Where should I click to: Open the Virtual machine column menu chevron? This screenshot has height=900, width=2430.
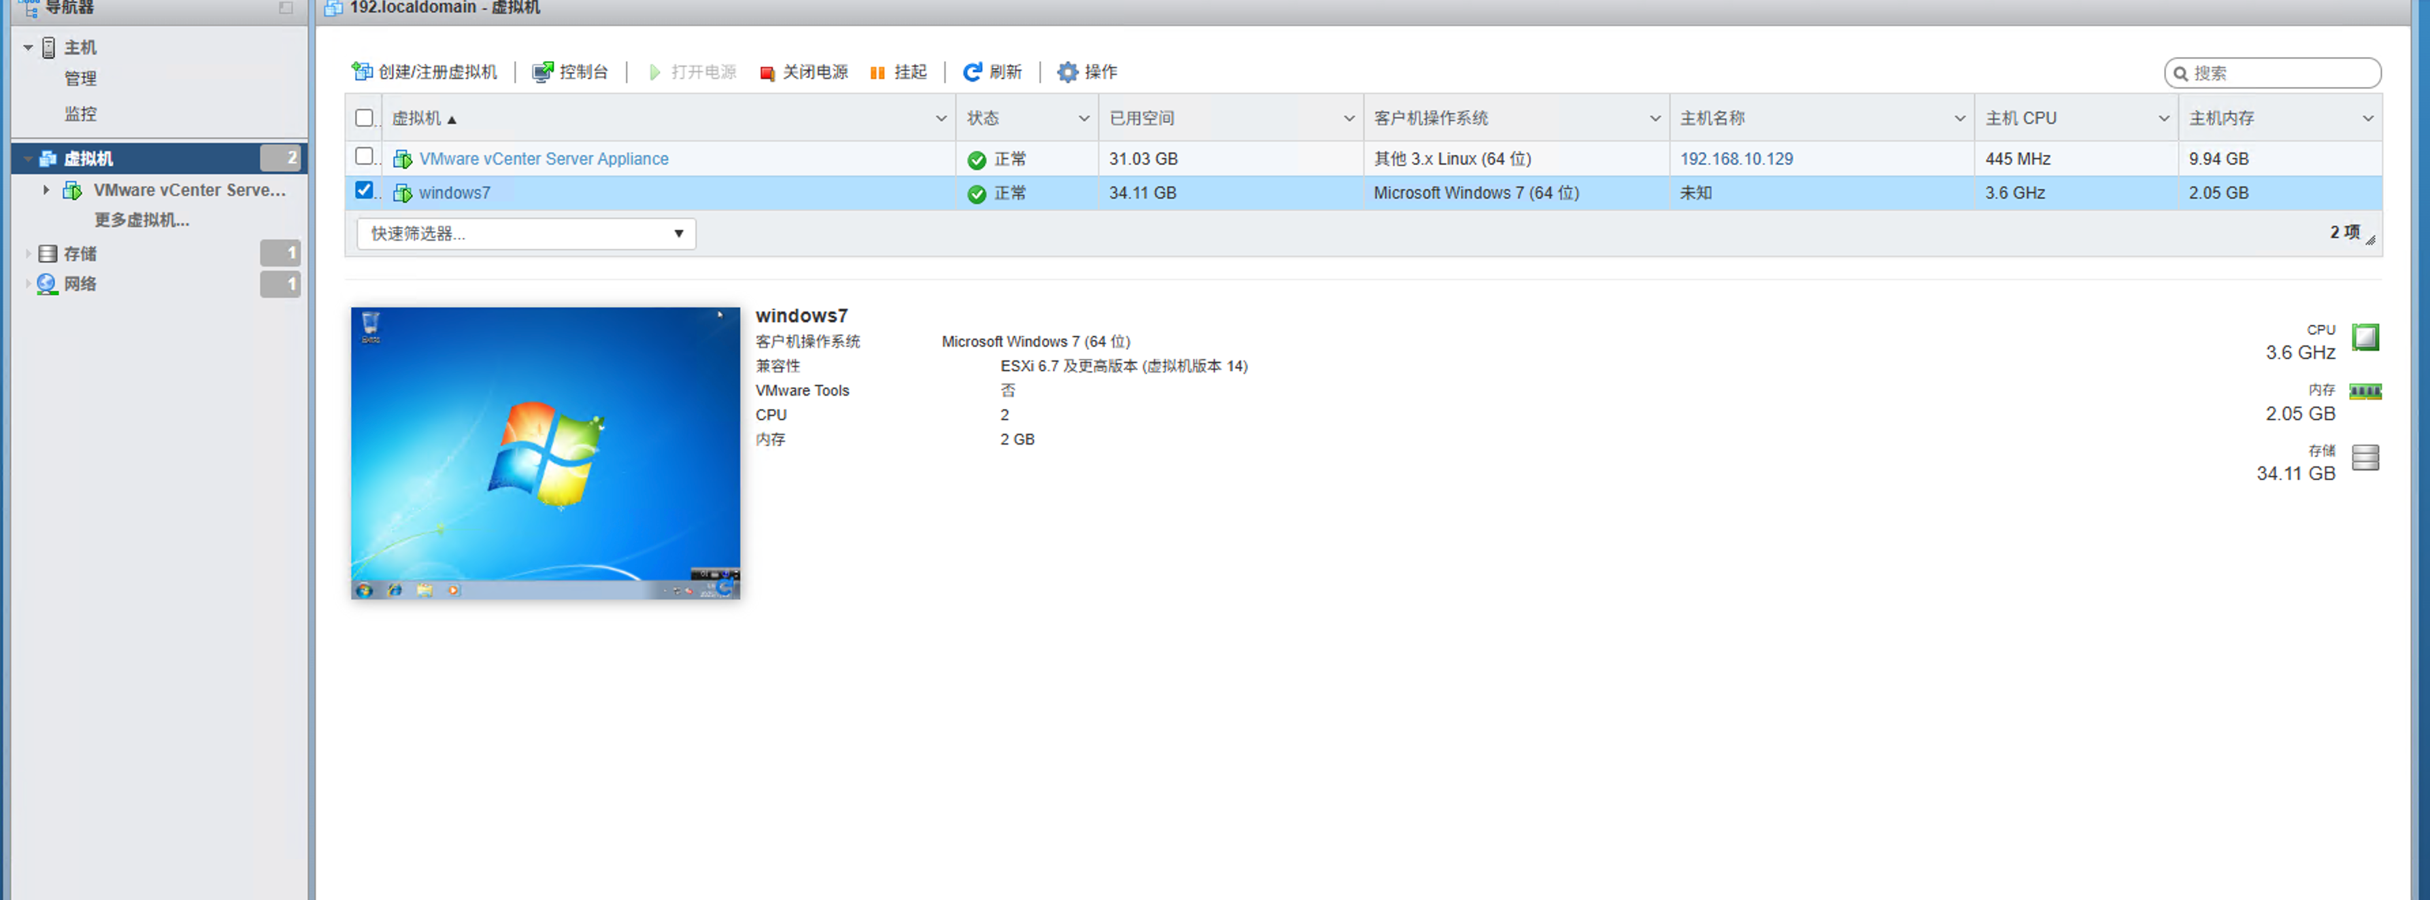pyautogui.click(x=940, y=118)
